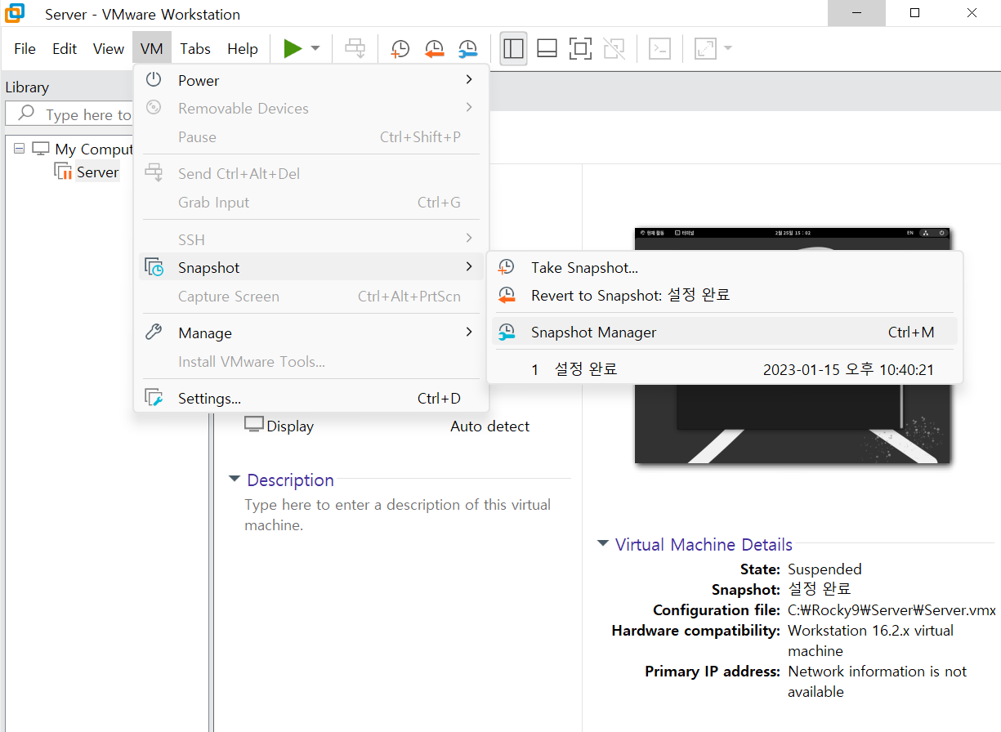1001x732 pixels.
Task: Enter full screen mode via toolbar icon
Action: (580, 49)
